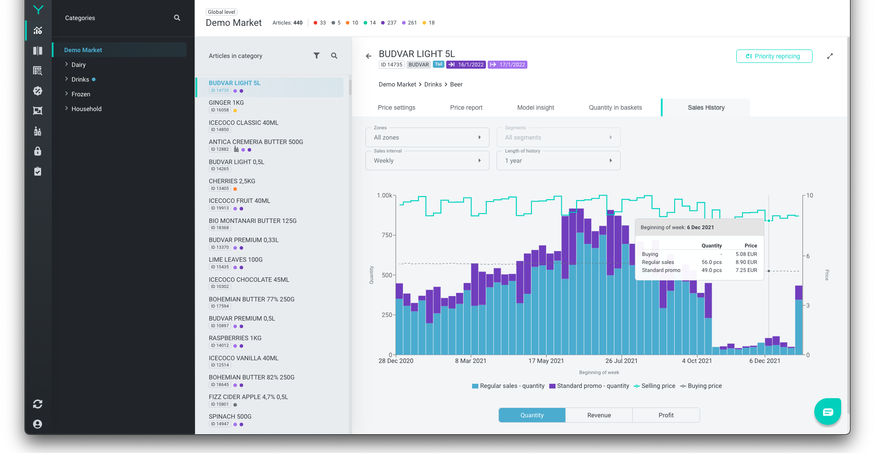Image resolution: width=875 pixels, height=453 pixels.
Task: Switch chart to Profit view
Action: click(x=666, y=415)
